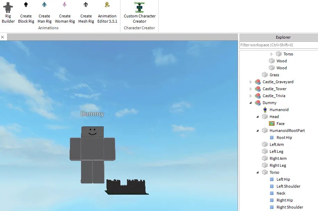
Task: Click Create Mesh Rig tool
Action: 86,13
